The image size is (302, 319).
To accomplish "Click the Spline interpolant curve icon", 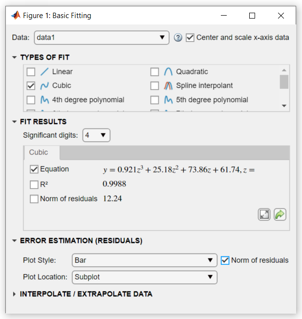I will (x=168, y=86).
